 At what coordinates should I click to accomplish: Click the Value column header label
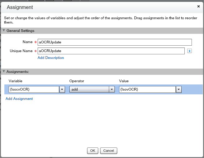[124, 81]
